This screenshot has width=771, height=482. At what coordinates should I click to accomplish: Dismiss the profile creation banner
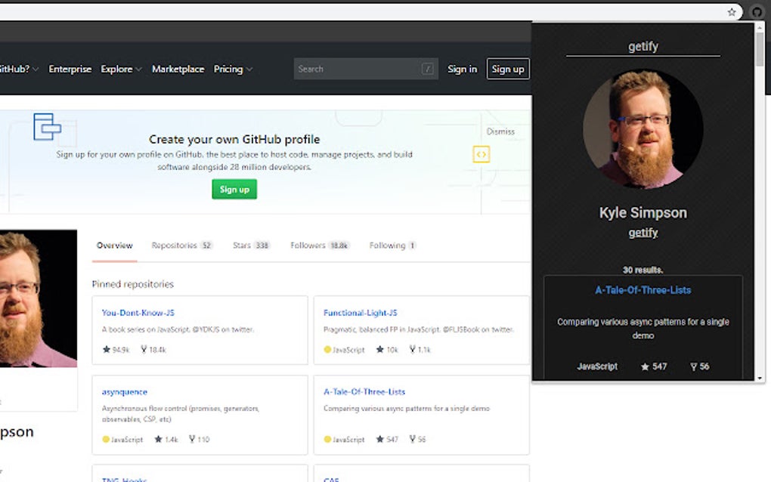click(500, 131)
